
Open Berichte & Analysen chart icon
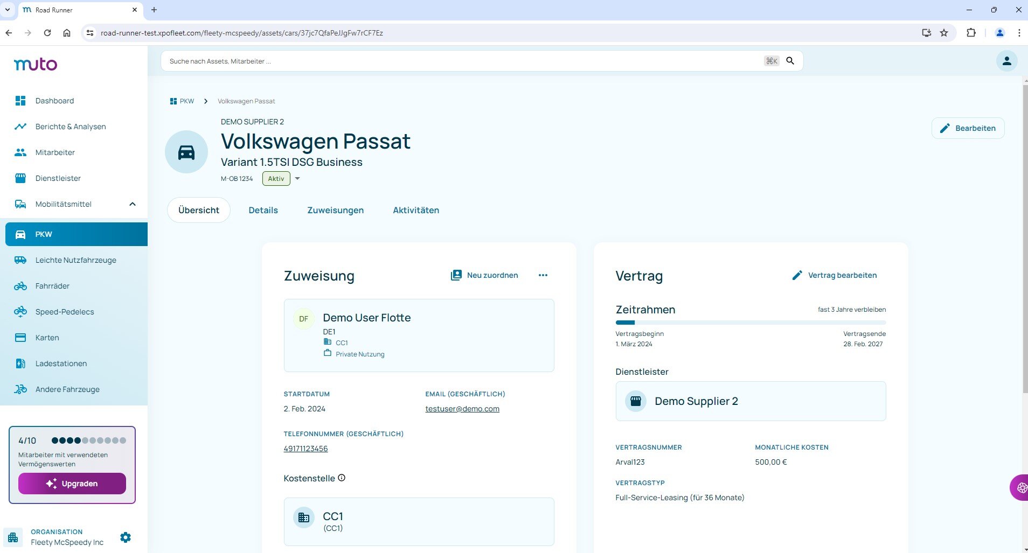(x=20, y=127)
